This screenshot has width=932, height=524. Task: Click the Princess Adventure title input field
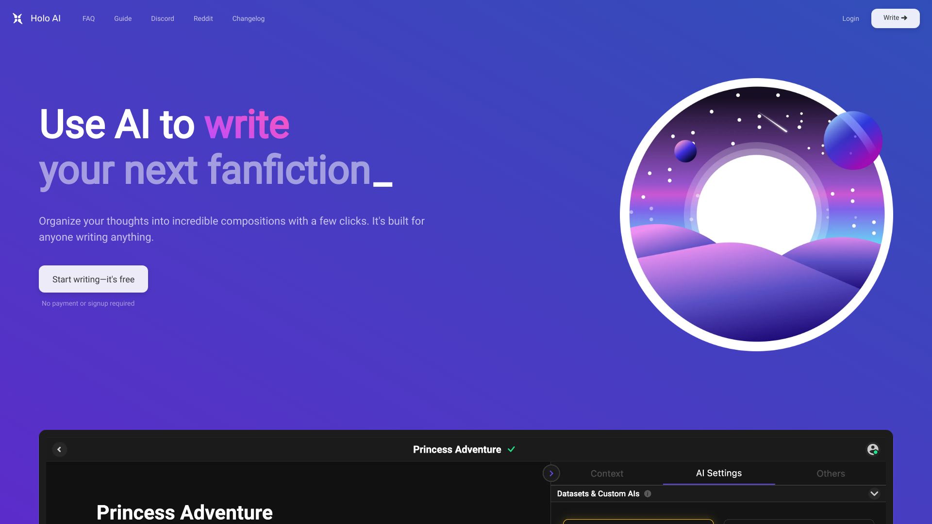(x=184, y=512)
